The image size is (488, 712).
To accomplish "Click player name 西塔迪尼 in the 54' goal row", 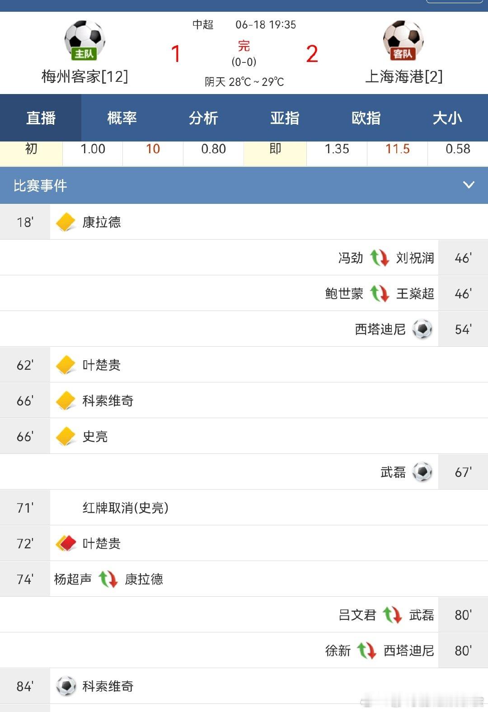I will (x=380, y=329).
